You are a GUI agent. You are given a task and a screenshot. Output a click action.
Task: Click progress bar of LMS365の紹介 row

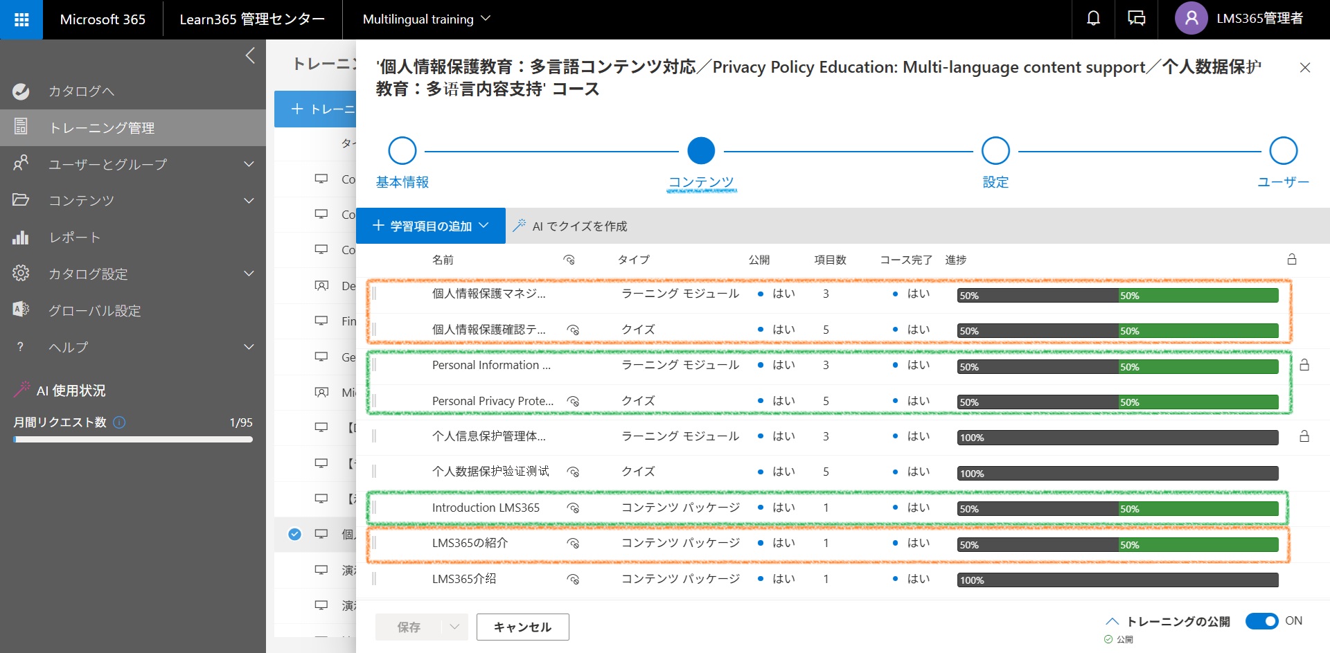click(1118, 545)
